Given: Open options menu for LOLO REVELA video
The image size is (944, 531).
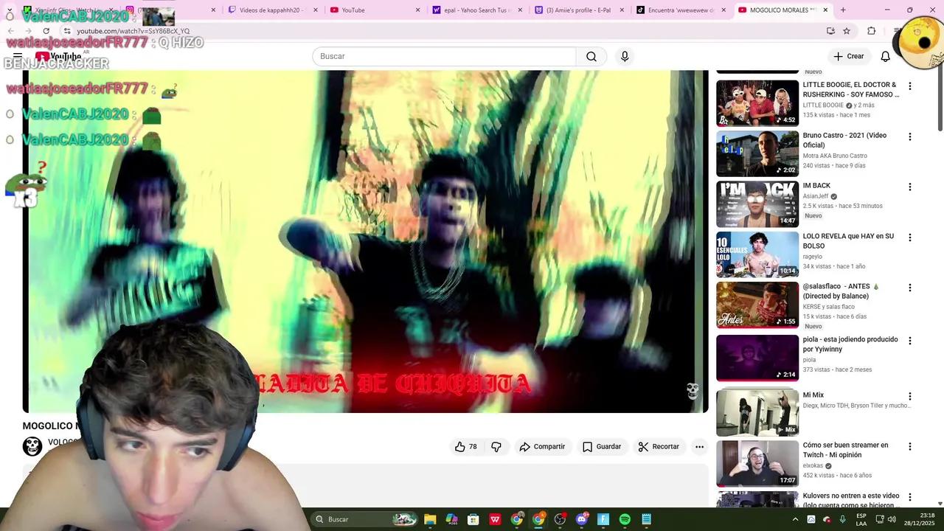Looking at the screenshot, I should click(909, 237).
